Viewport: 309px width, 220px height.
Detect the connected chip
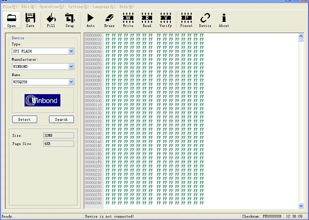coord(25,119)
